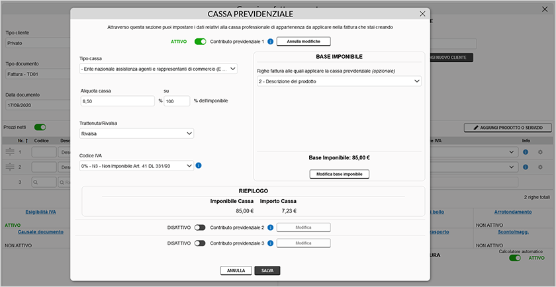Click info icon in invoice row 2
The height and width of the screenshot is (287, 556).
(x=526, y=167)
